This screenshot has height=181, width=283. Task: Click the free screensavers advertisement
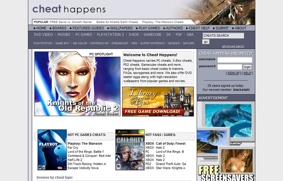(x=226, y=141)
